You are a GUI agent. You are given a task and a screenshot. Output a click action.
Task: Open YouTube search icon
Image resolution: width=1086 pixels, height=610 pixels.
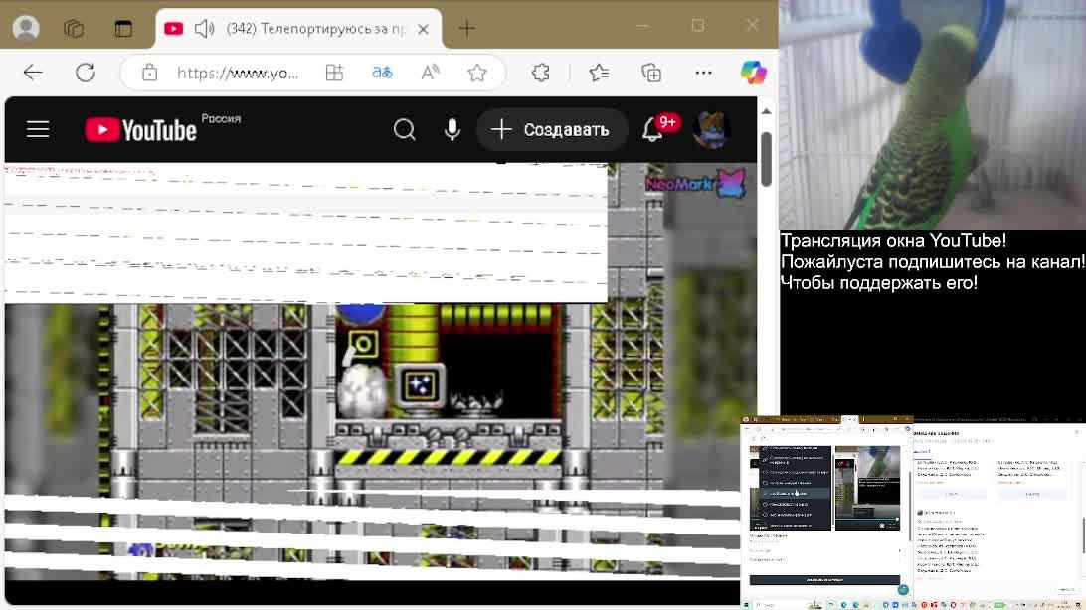[x=405, y=129]
